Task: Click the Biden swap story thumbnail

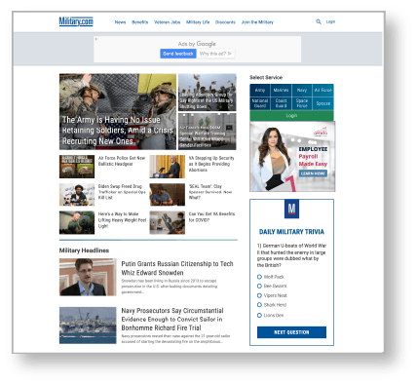Action: [x=77, y=195]
